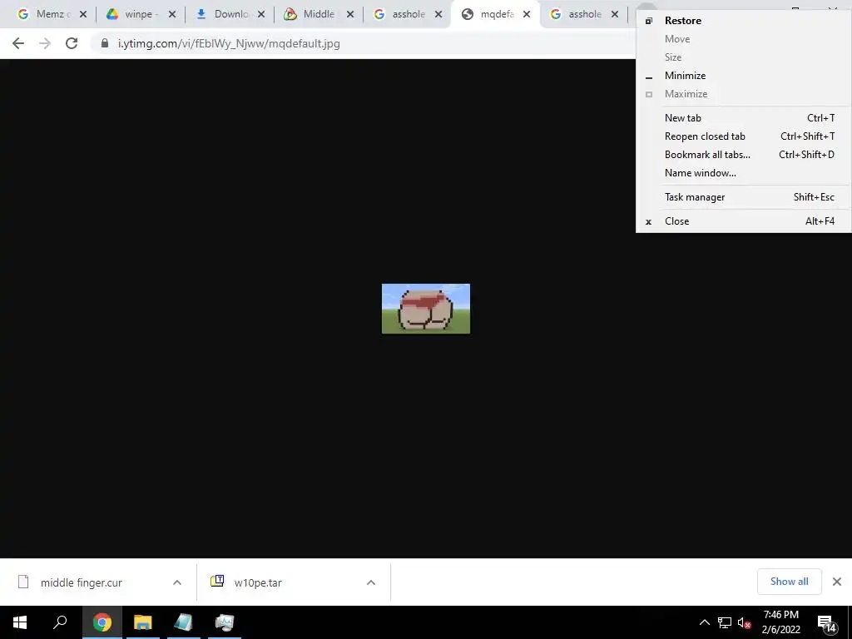The image size is (852, 639).
Task: Click the address bar URL
Action: coord(229,43)
